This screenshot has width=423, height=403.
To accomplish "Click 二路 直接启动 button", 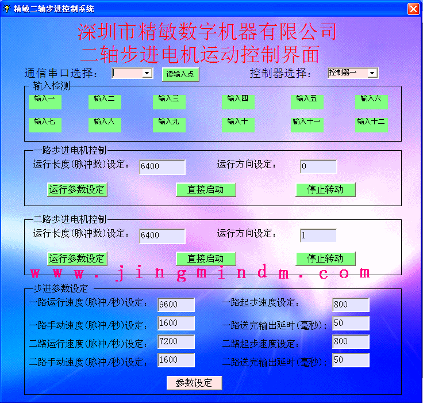I will [206, 258].
